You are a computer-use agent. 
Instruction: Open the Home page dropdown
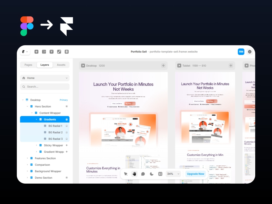click(45, 78)
